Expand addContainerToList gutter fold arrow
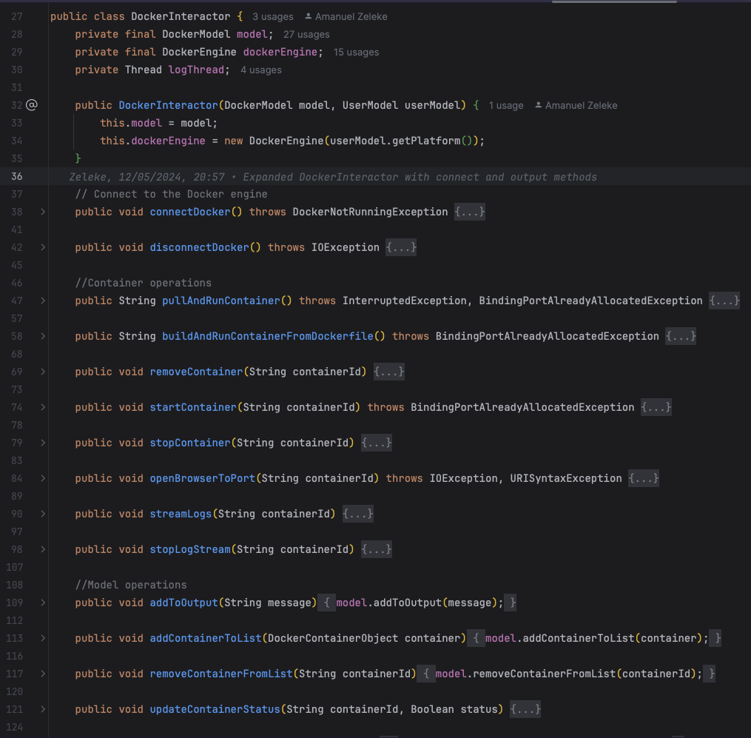This screenshot has width=751, height=738. tap(43, 638)
